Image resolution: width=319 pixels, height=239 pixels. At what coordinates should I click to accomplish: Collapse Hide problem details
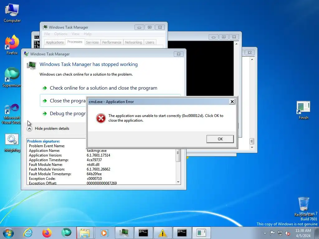tap(48, 129)
